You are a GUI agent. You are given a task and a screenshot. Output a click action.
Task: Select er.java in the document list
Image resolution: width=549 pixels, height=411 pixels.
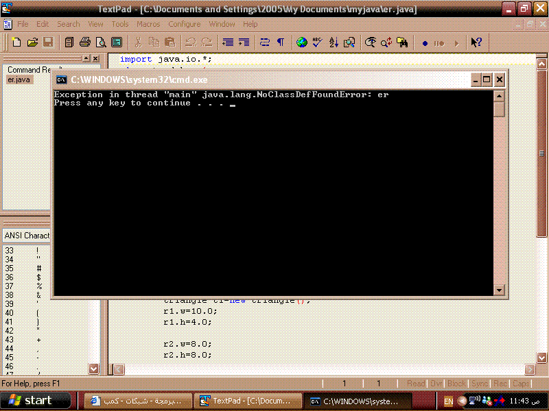tap(19, 79)
